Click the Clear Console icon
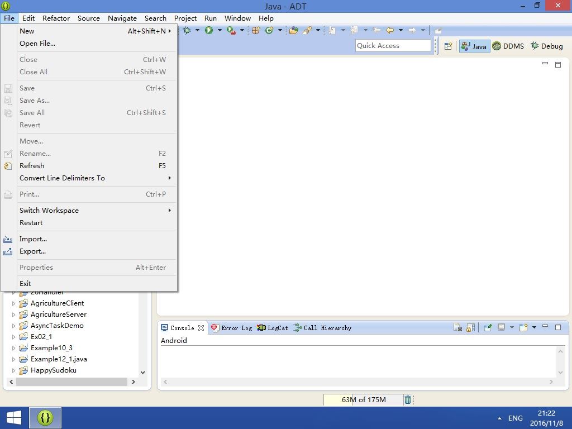The width and height of the screenshot is (572, 429). (457, 327)
